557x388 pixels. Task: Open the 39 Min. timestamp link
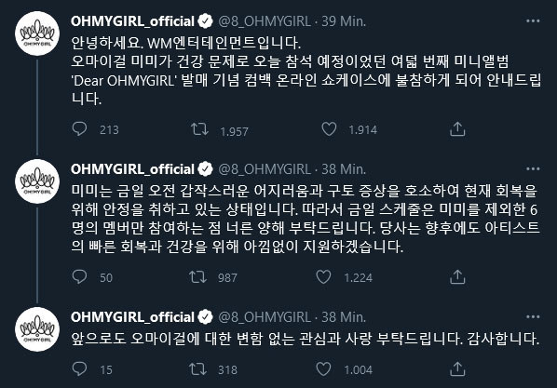(344, 21)
